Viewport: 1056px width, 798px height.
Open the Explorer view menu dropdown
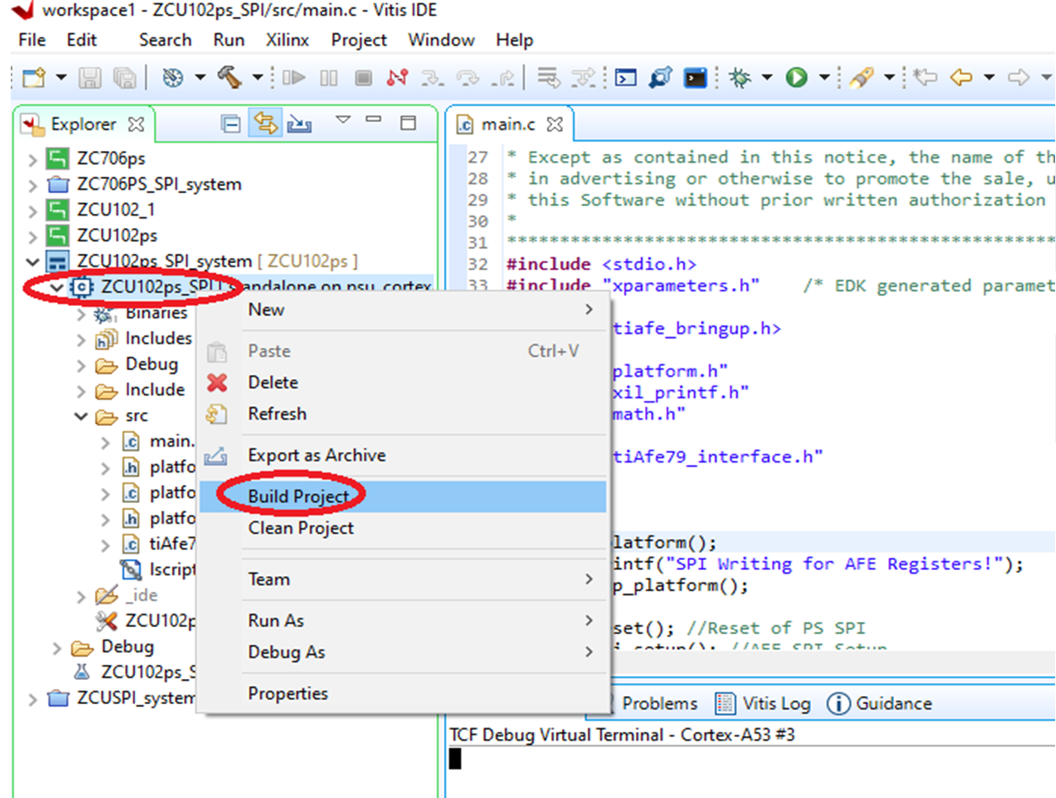tap(342, 121)
